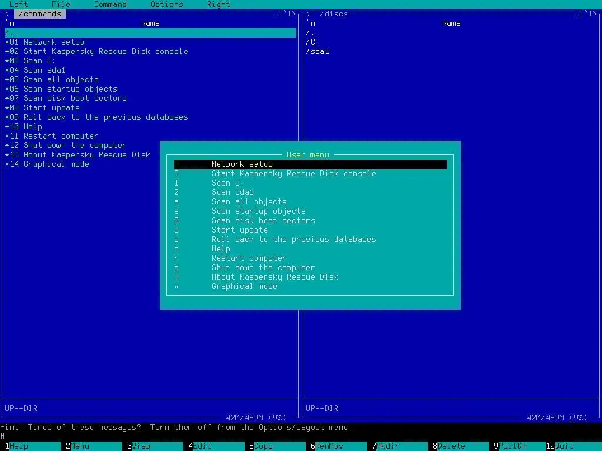Click 9PullDn function key button
The width and height of the screenshot is (602, 451).
pos(521,446)
